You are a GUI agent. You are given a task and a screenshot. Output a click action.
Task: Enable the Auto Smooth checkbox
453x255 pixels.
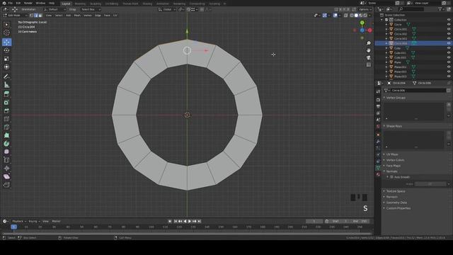391,177
